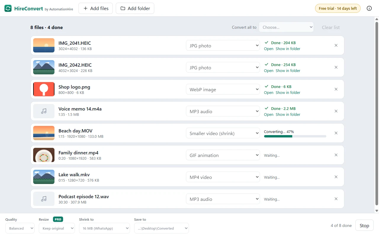Click the vertical scrollbar thumb
This screenshot has height=237, width=379.
377,113
